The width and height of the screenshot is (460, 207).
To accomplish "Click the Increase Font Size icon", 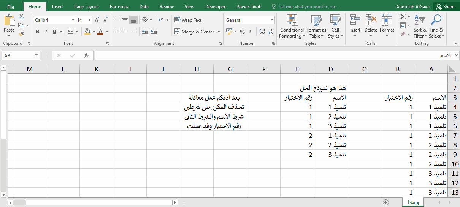I will tap(97, 20).
